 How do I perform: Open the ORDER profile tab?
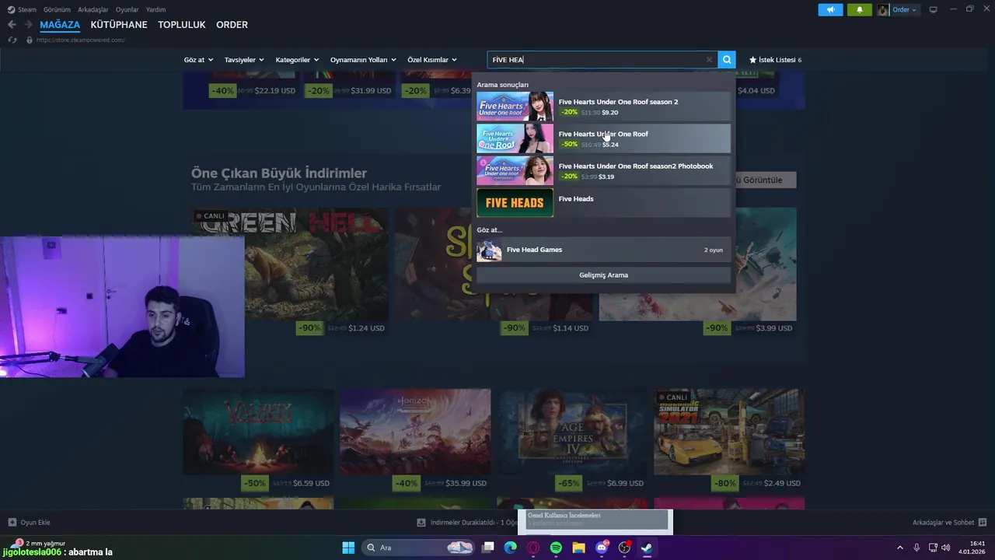[232, 25]
